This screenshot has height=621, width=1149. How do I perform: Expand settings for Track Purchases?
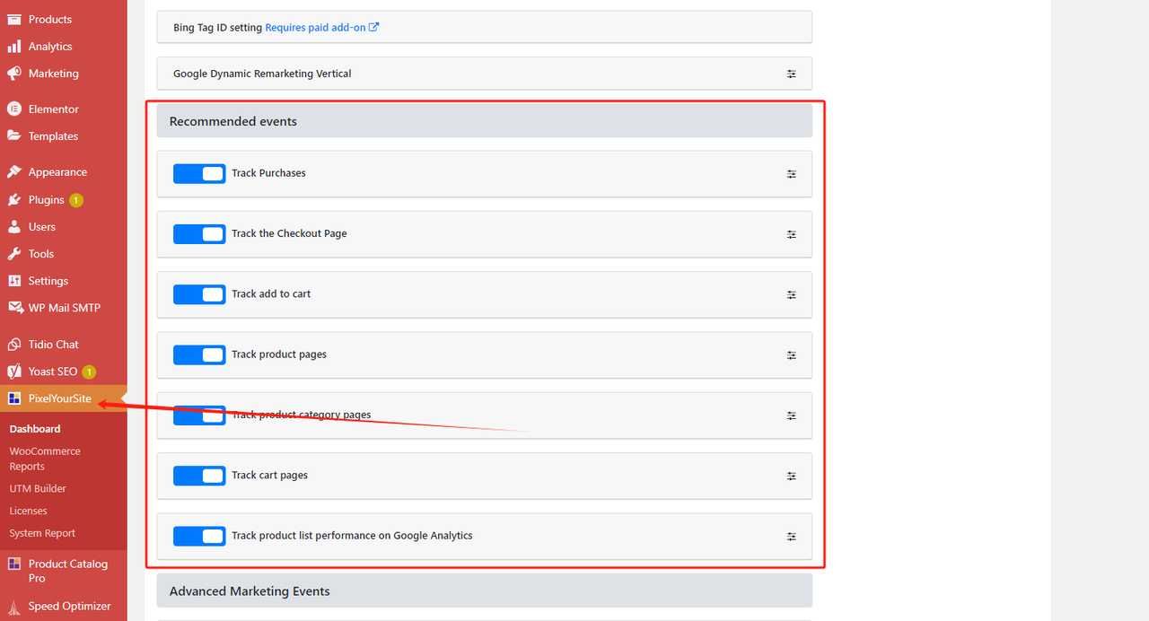pyautogui.click(x=792, y=174)
